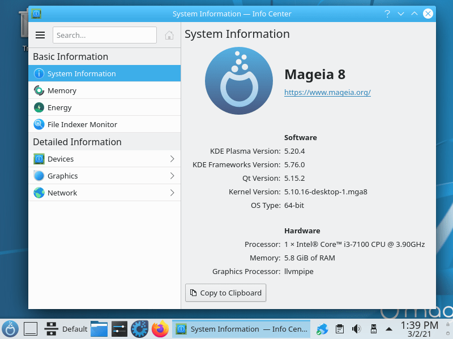Launch Dolphin file manager from taskbar
The height and width of the screenshot is (339, 453).
coord(99,329)
